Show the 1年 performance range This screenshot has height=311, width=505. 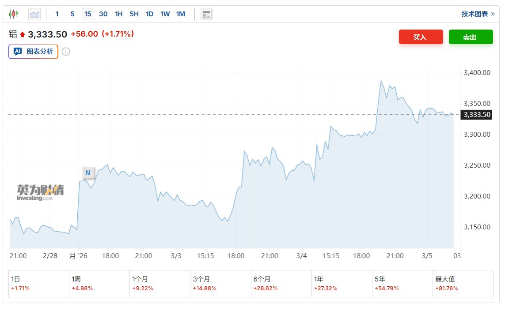click(x=342, y=283)
